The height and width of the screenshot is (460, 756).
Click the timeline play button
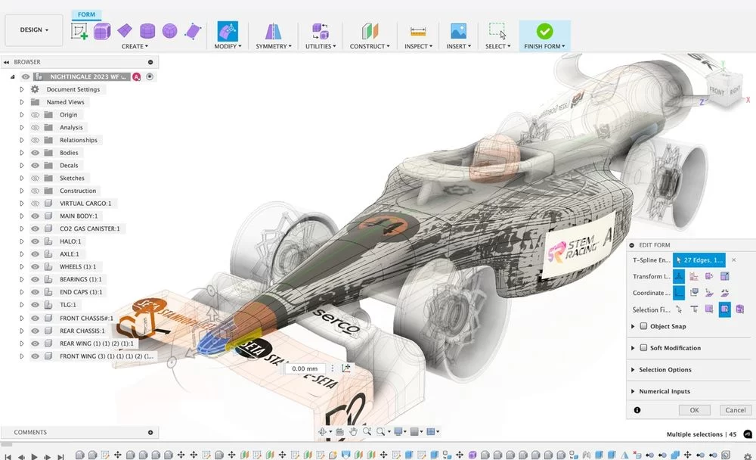(34, 455)
